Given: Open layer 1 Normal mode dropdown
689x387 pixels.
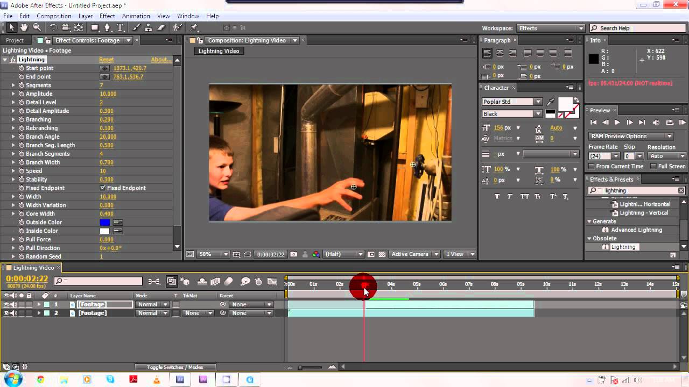Looking at the screenshot, I should (x=152, y=305).
